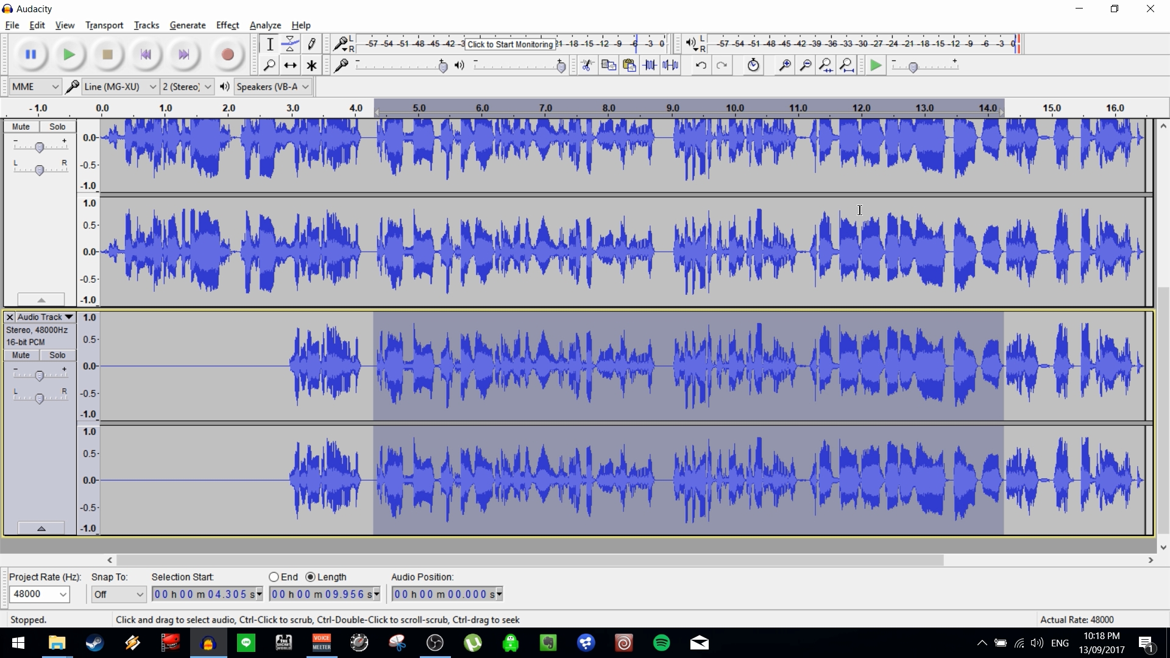The height and width of the screenshot is (658, 1170).
Task: Mute the upper audio track
Action: click(x=21, y=127)
